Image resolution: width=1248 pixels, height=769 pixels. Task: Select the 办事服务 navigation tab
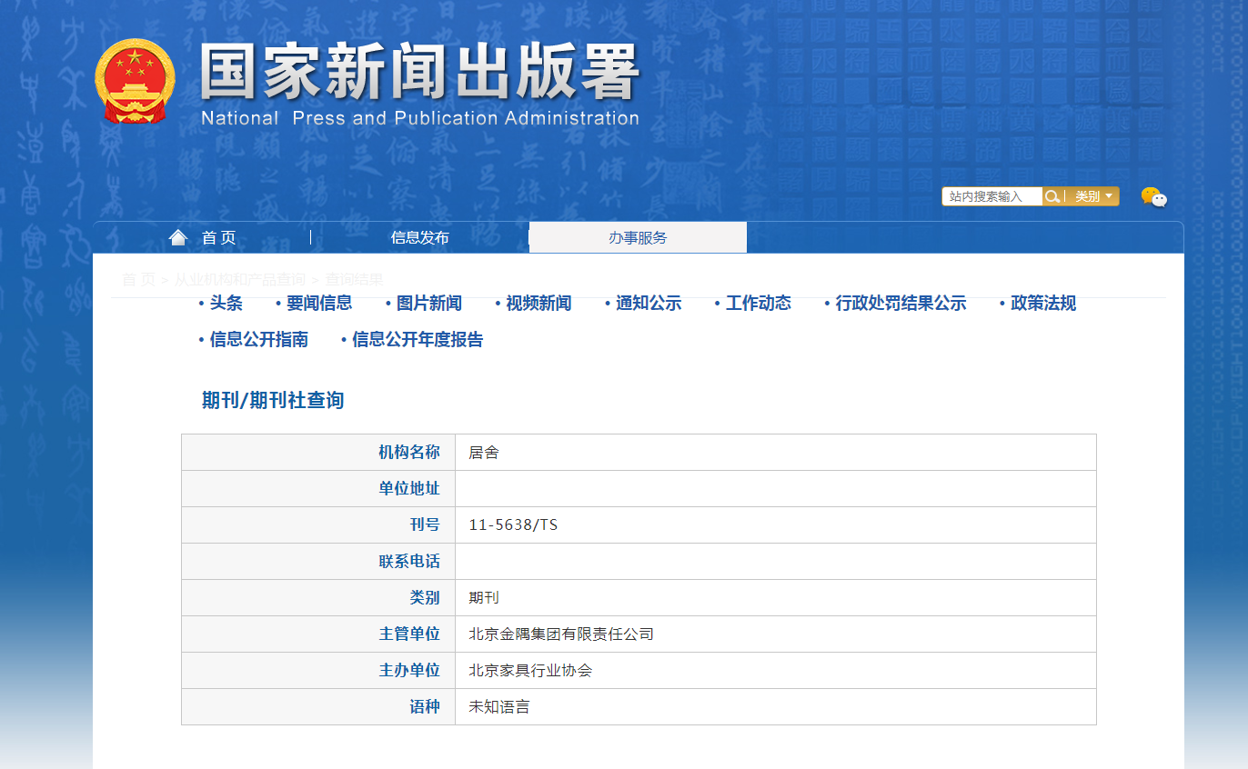(x=638, y=238)
